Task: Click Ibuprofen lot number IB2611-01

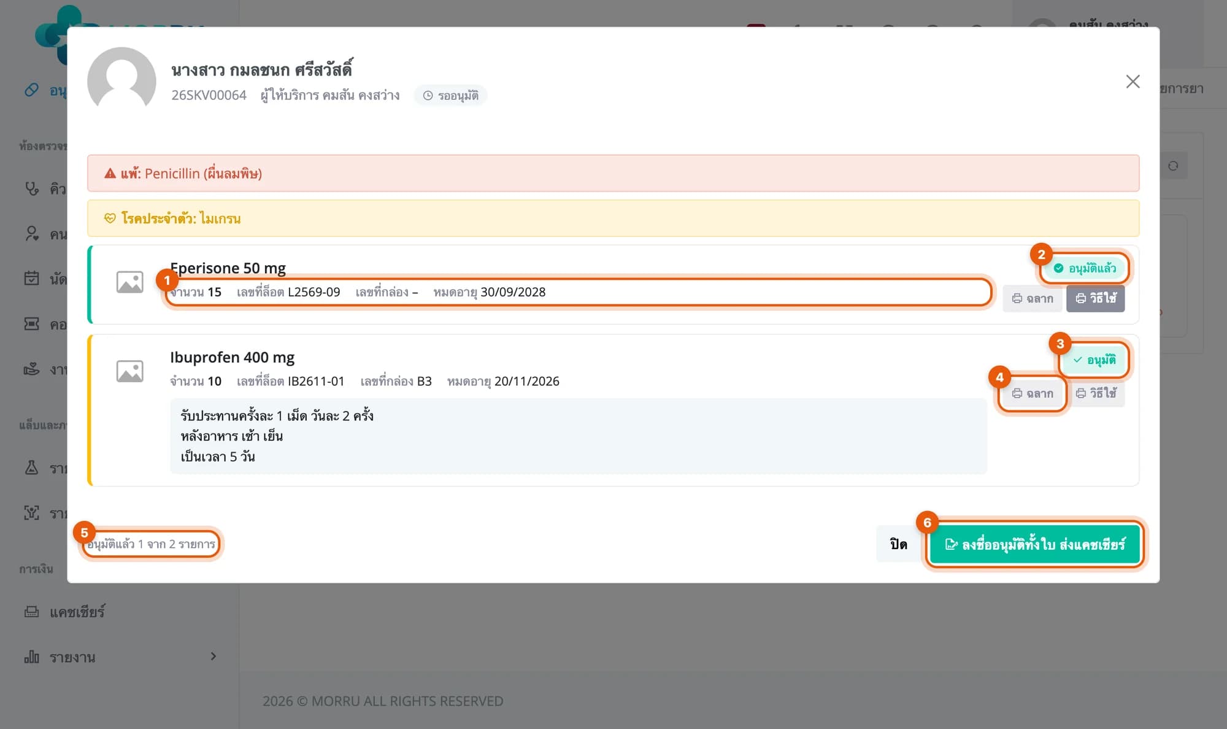Action: coord(316,381)
